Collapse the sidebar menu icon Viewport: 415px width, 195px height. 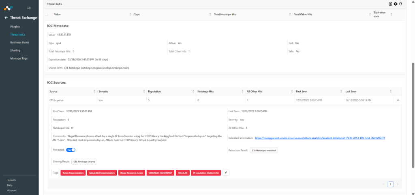tap(29, 8)
